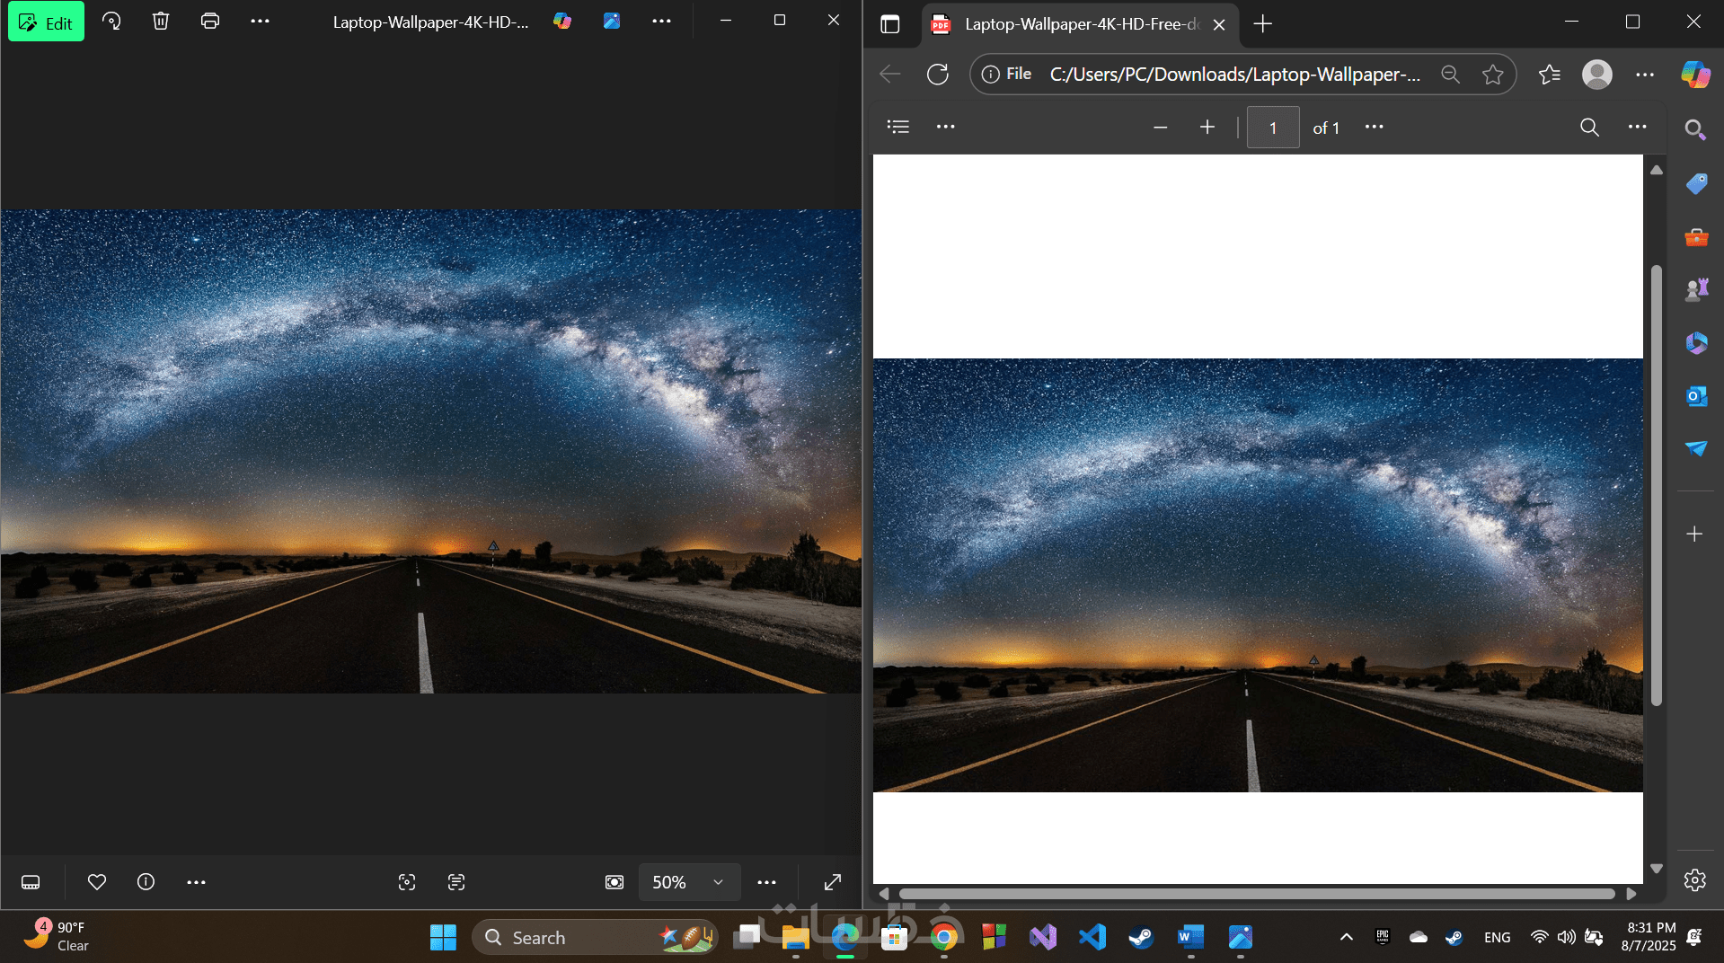The image size is (1724, 963).
Task: Click the Edit button in Photos
Action: [46, 22]
